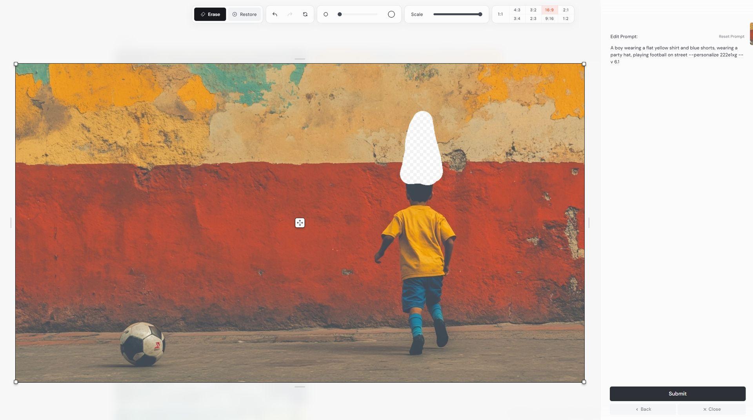Click the bottom edge resize bar of the image
This screenshot has width=753, height=420.
click(x=300, y=387)
